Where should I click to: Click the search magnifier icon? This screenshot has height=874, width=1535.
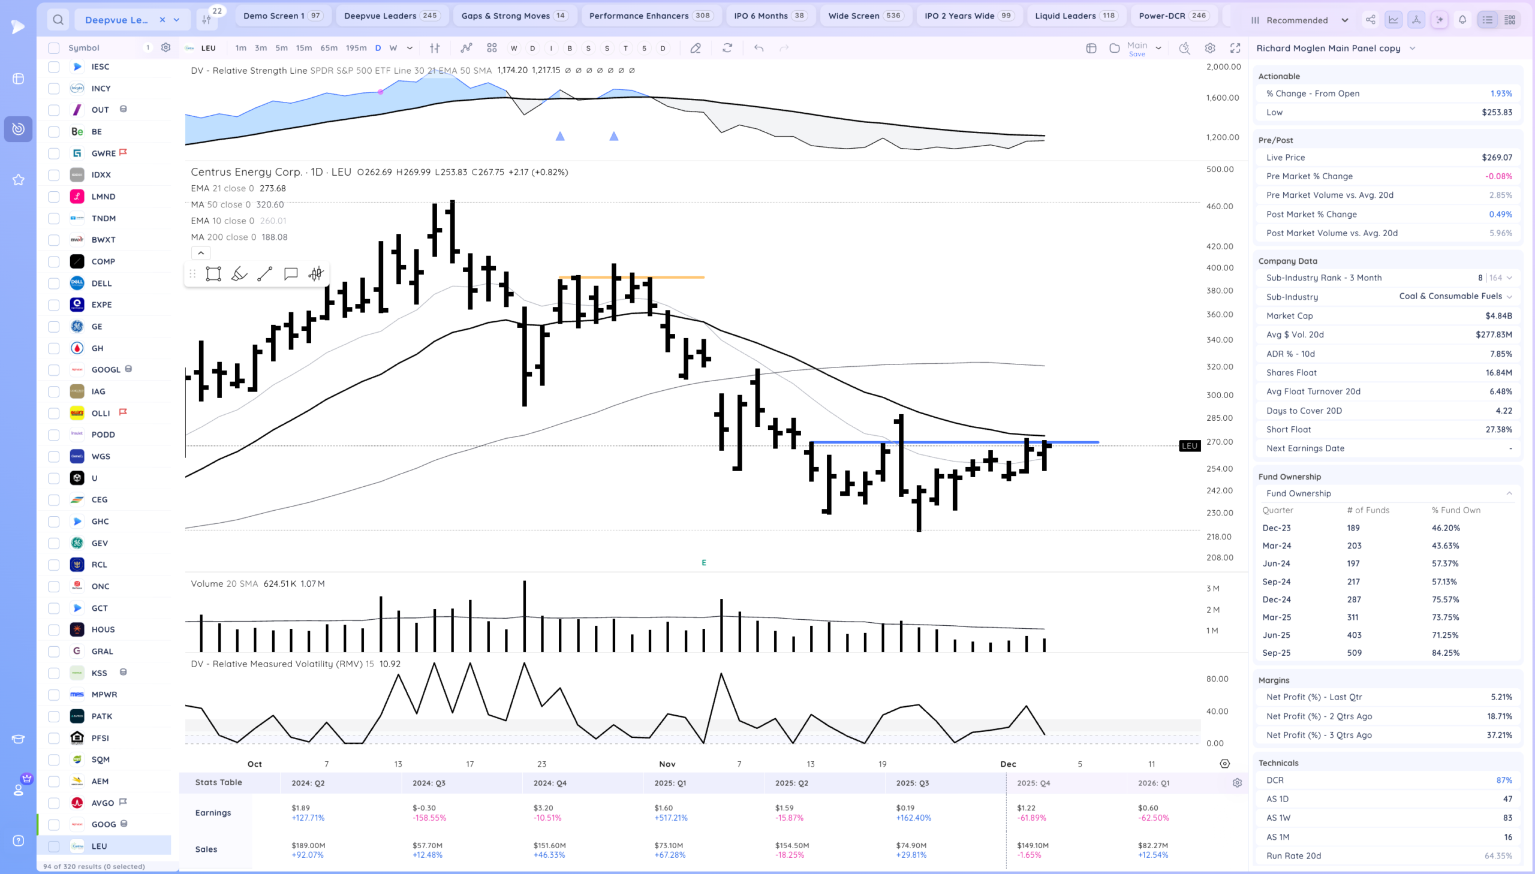click(x=58, y=20)
